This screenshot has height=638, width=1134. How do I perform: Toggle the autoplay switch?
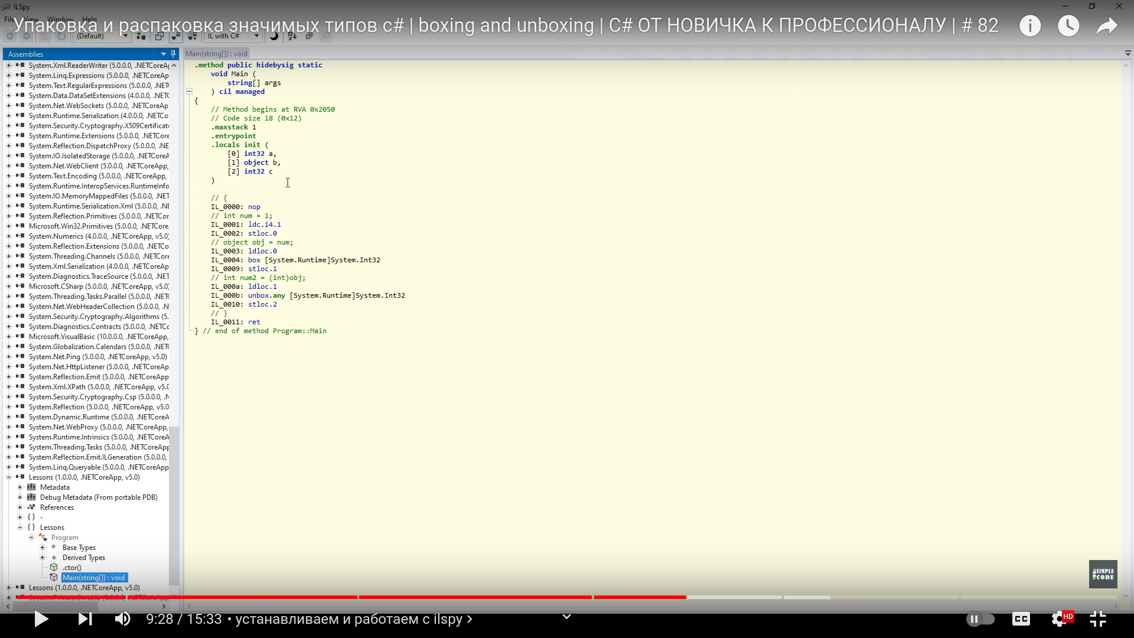click(x=980, y=619)
